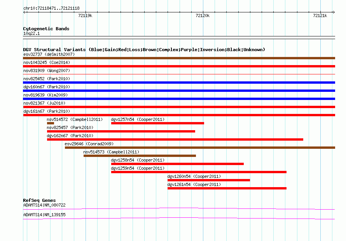Select dgv1259n54 (Cooper2011) label
The image size is (346, 241).
click(138, 168)
